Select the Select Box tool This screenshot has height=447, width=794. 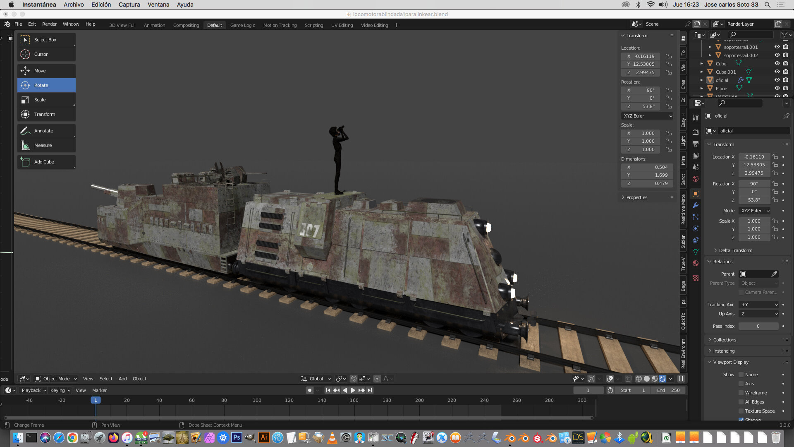click(46, 40)
